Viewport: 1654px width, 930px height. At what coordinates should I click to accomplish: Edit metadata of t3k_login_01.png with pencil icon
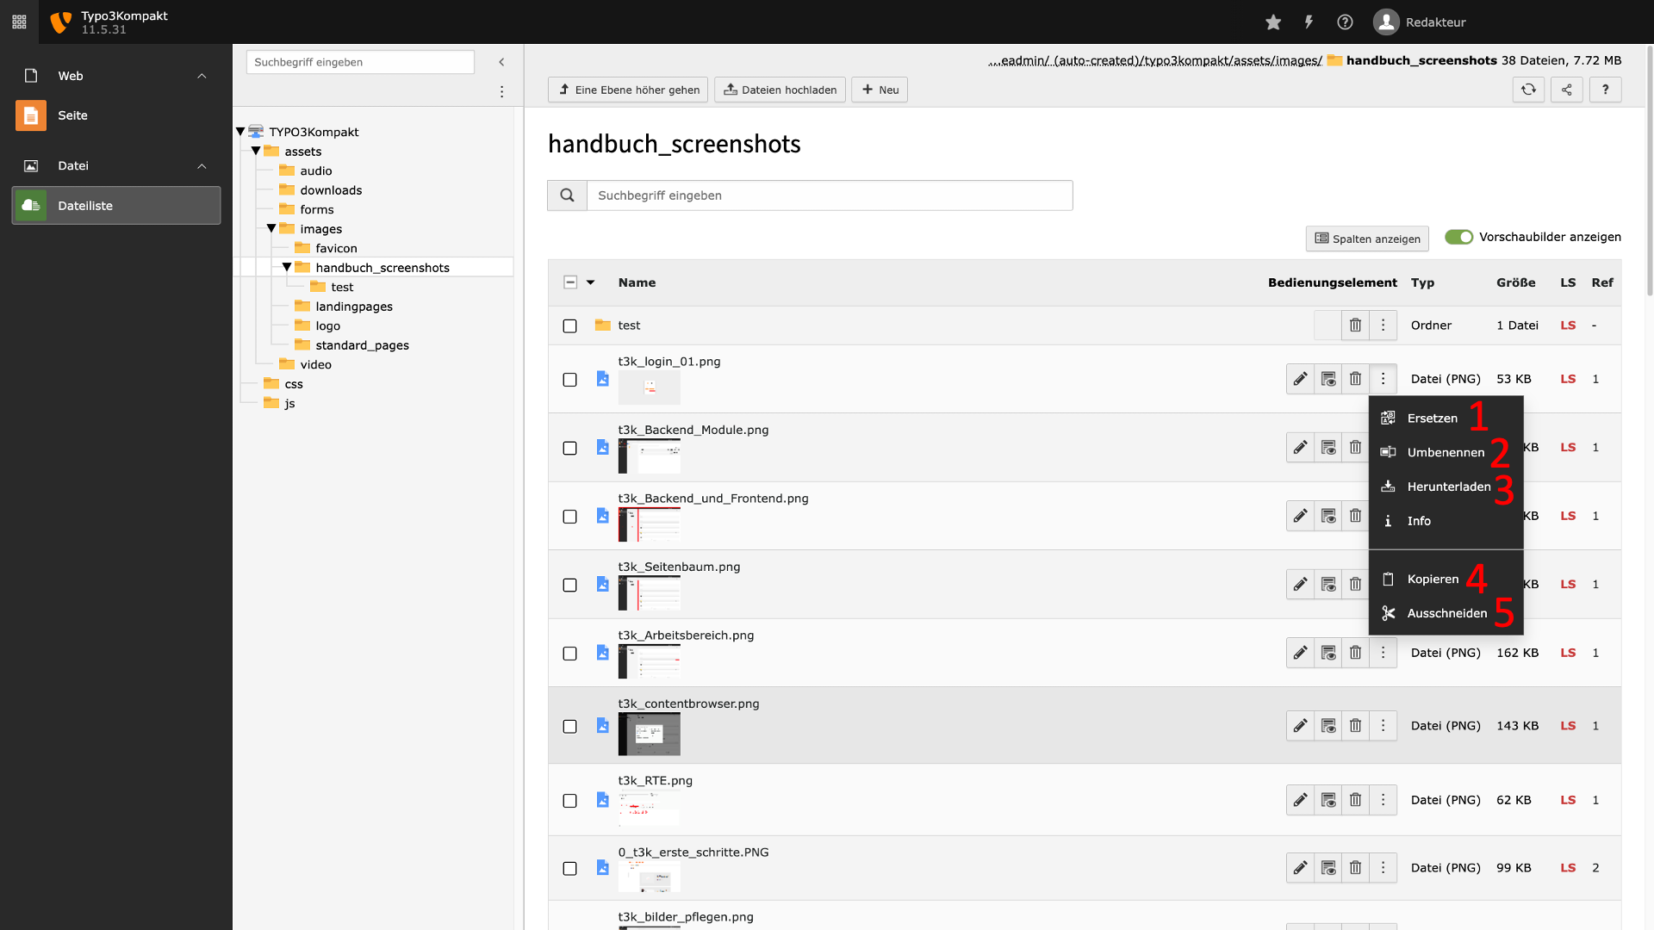[x=1300, y=379]
